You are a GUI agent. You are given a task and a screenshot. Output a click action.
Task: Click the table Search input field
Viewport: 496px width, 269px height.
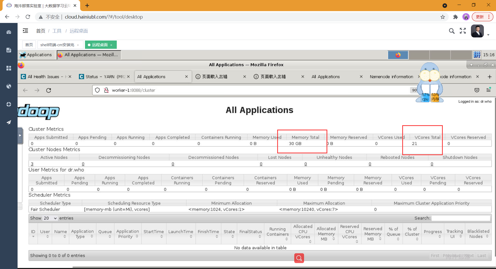pyautogui.click(x=461, y=218)
